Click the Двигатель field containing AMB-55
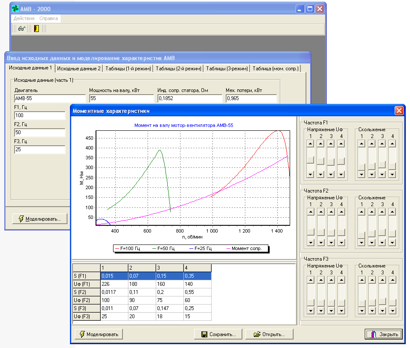Viewport: 410px width, 348px height. [49, 98]
